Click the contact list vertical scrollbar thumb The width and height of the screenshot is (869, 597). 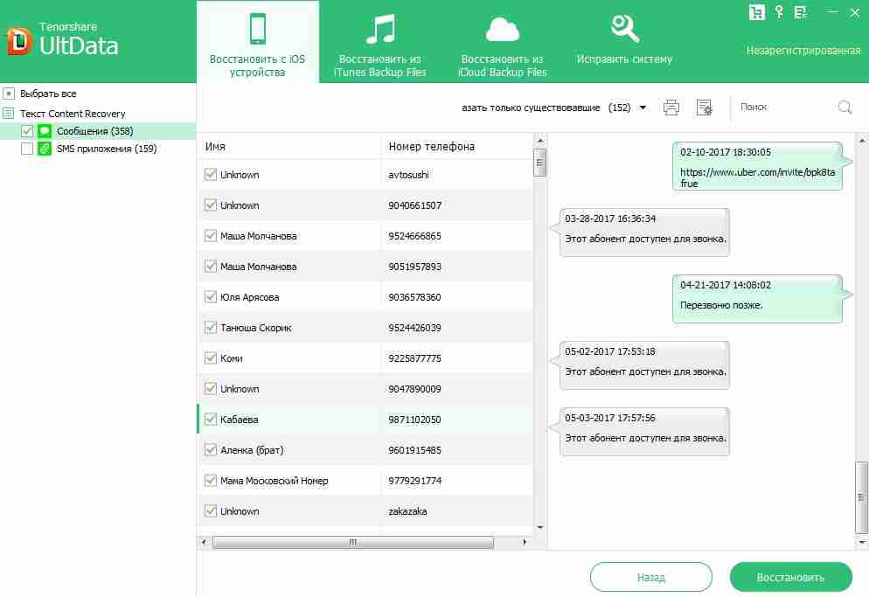[540, 163]
